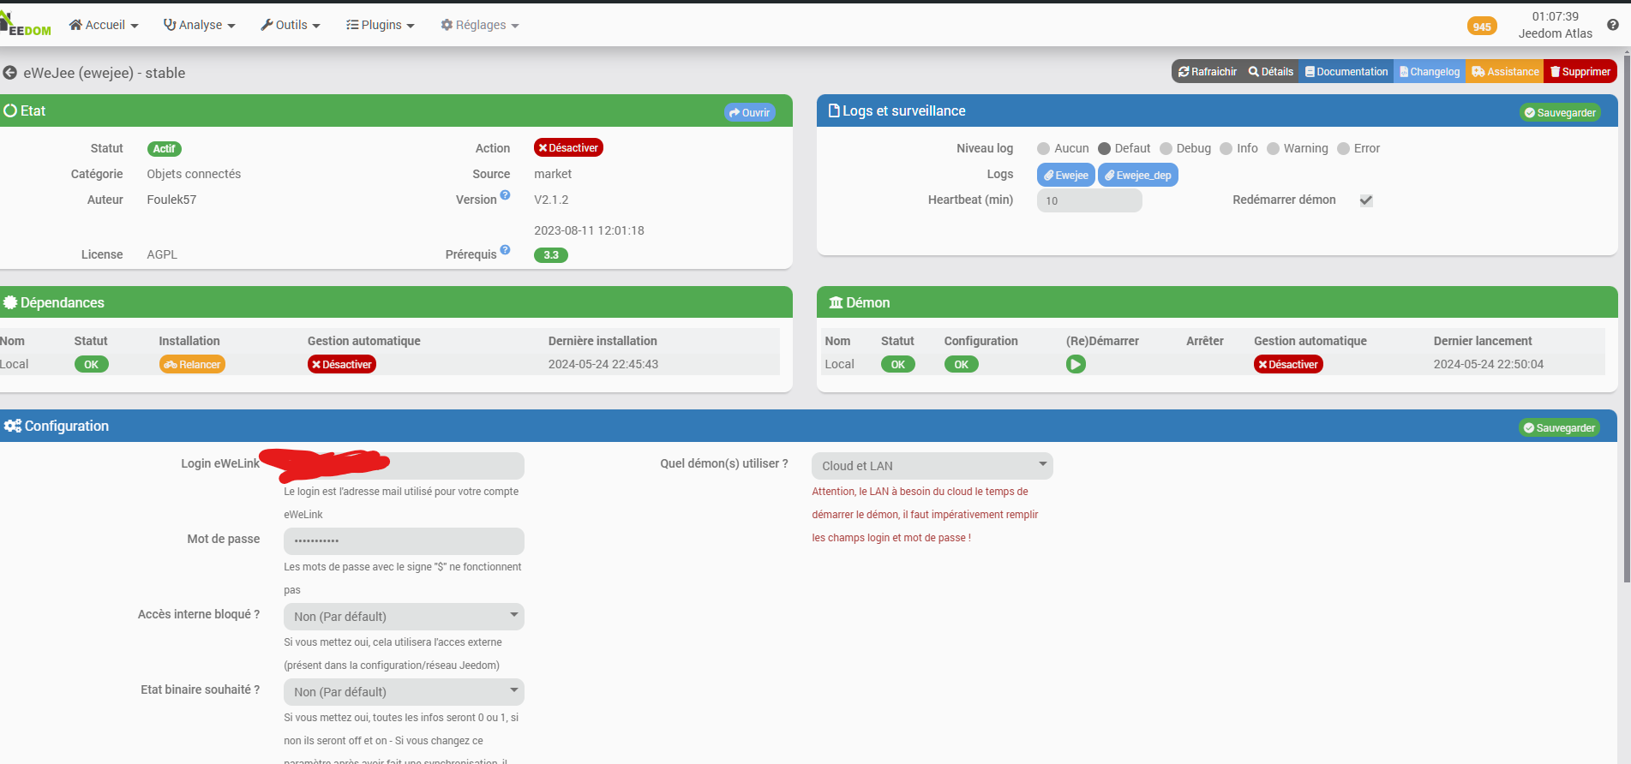
Task: Open the help question mark icon
Action: 1612,25
